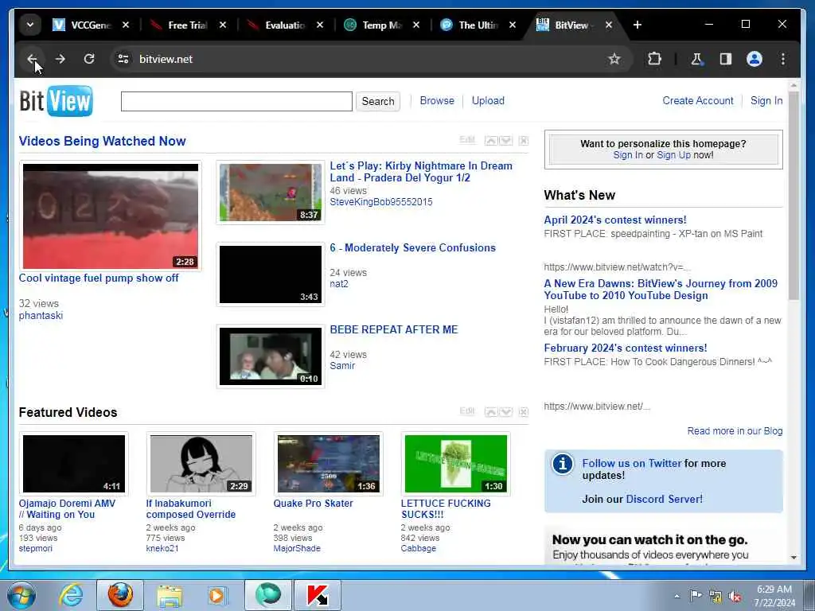View site information icon in address bar
The image size is (815, 611).
[x=123, y=59]
